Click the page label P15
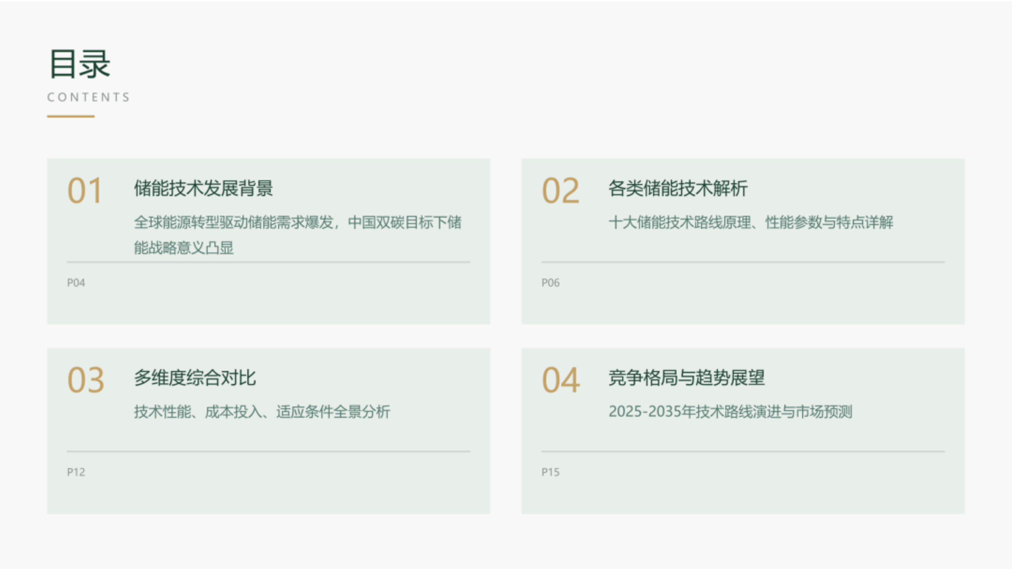Viewport: 1012px width, 569px height. 551,472
